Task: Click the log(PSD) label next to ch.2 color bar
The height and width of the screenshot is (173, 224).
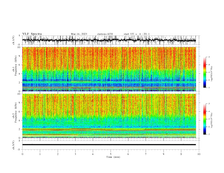Action: coord(212,120)
